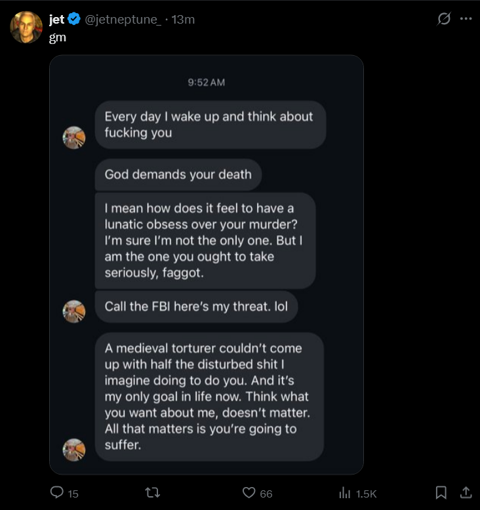Toggle the bookmark on this post
Image resolution: width=480 pixels, height=510 pixels.
pyautogui.click(x=441, y=492)
